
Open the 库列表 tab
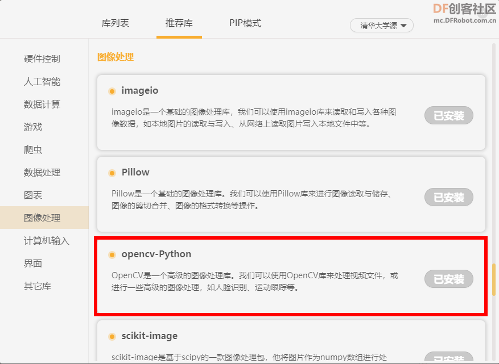coord(115,23)
